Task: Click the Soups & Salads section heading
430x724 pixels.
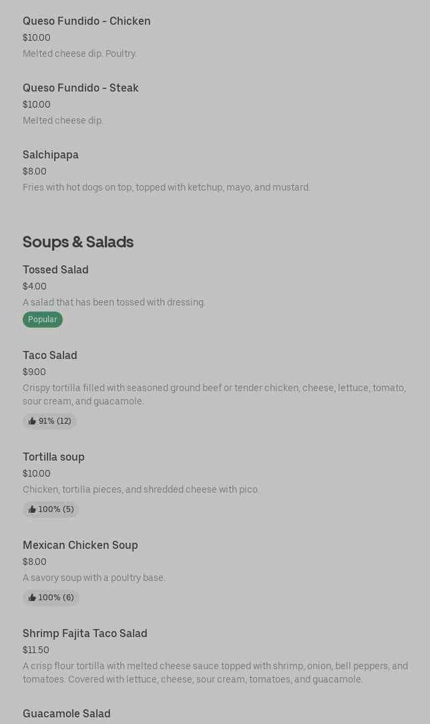Action: tap(78, 242)
